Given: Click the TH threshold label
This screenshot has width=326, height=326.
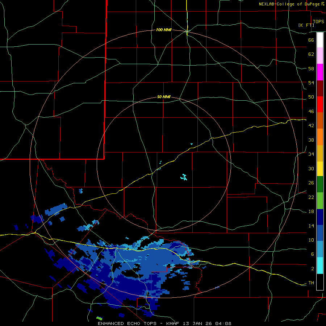Looking at the screenshot, I should click(x=311, y=283).
